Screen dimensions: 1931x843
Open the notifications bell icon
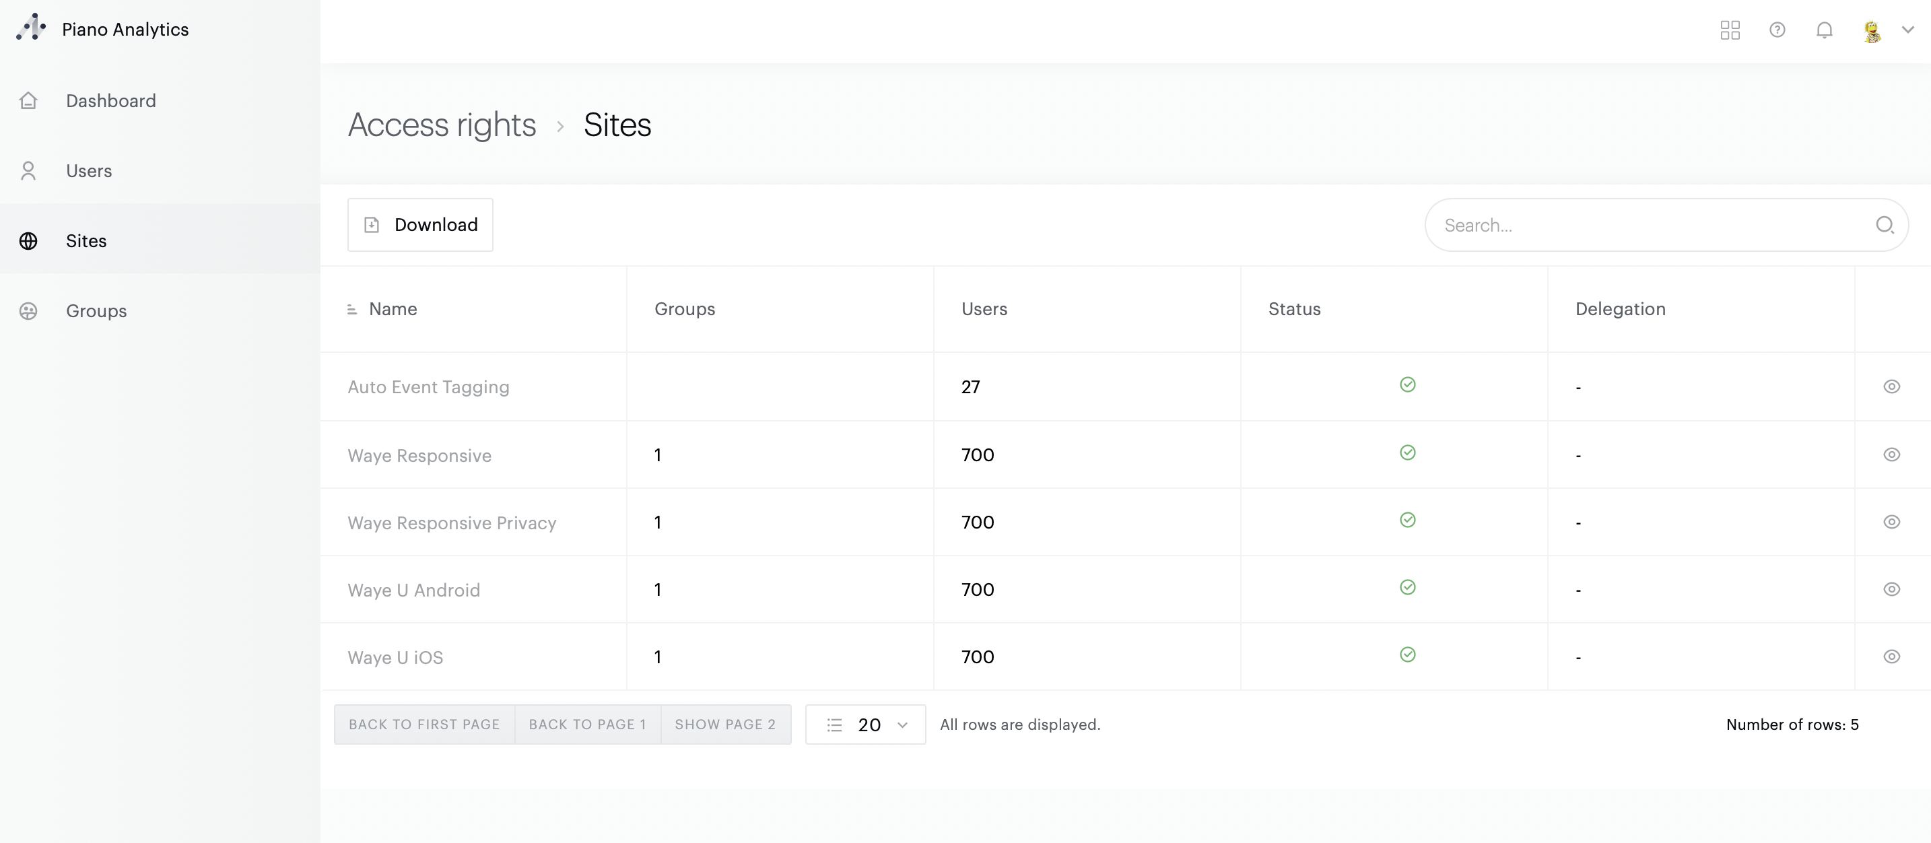point(1825,30)
